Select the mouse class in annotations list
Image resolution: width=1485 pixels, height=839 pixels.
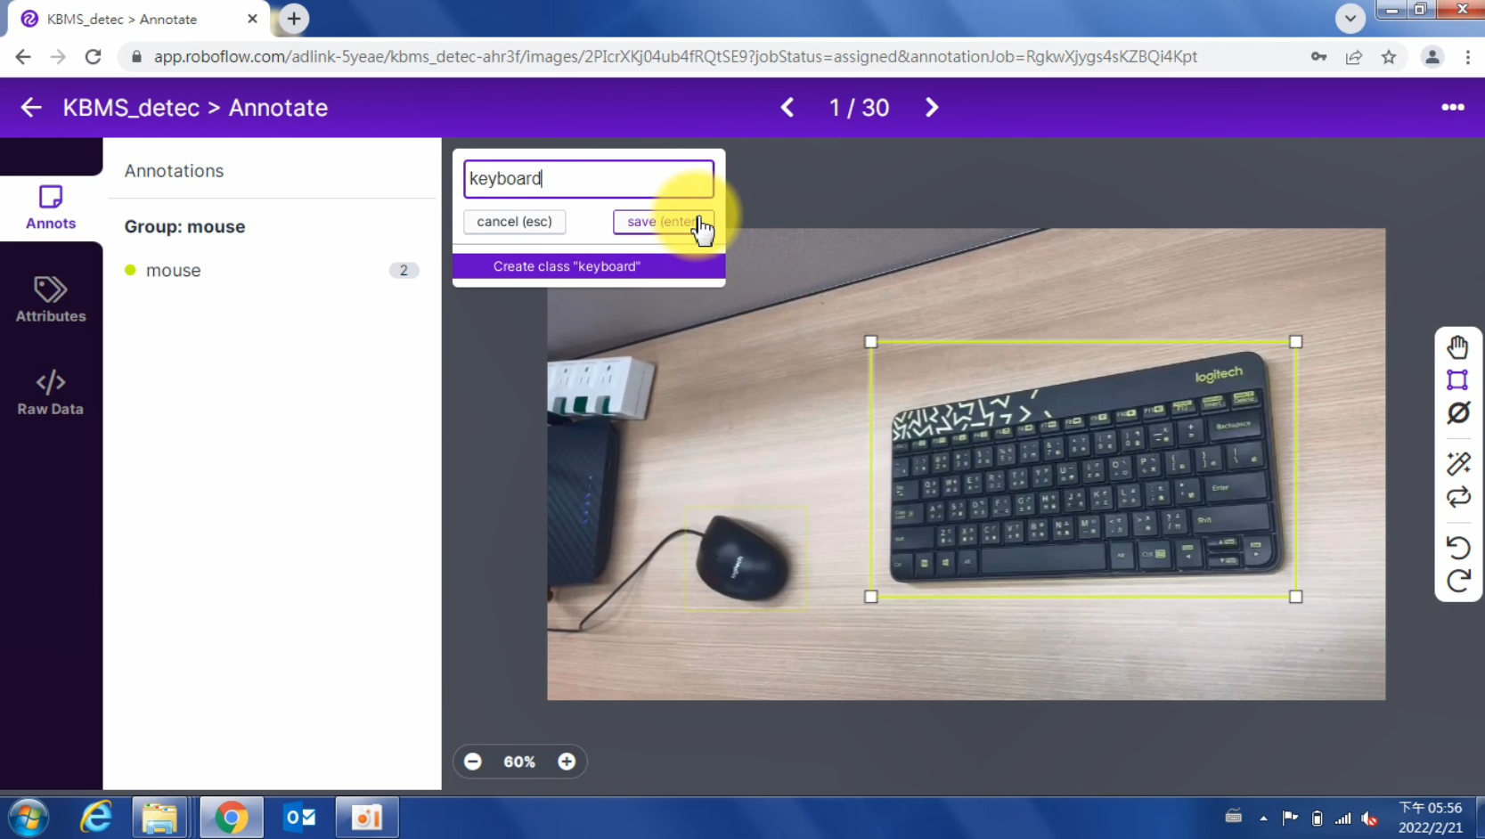point(174,271)
